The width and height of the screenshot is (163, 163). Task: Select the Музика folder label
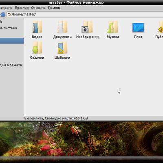(x=113, y=37)
